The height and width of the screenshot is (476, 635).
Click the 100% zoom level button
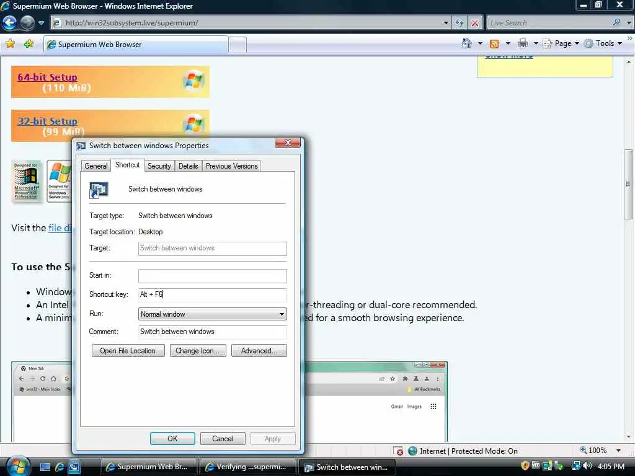pyautogui.click(x=593, y=451)
